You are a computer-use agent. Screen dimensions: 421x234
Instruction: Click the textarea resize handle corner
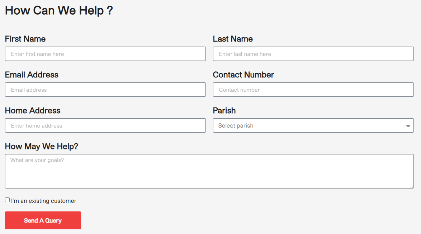pos(412,186)
